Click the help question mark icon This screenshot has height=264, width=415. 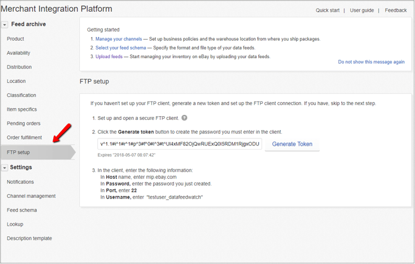pyautogui.click(x=184, y=117)
